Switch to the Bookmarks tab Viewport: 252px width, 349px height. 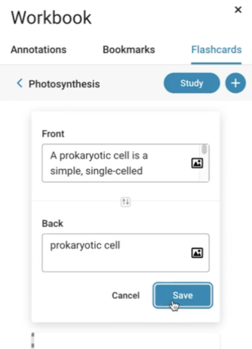[x=129, y=50]
